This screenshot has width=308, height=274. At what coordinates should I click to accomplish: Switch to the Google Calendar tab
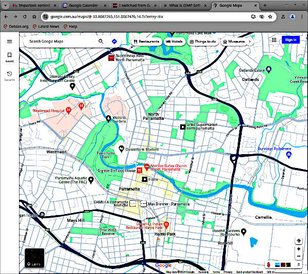81,6
